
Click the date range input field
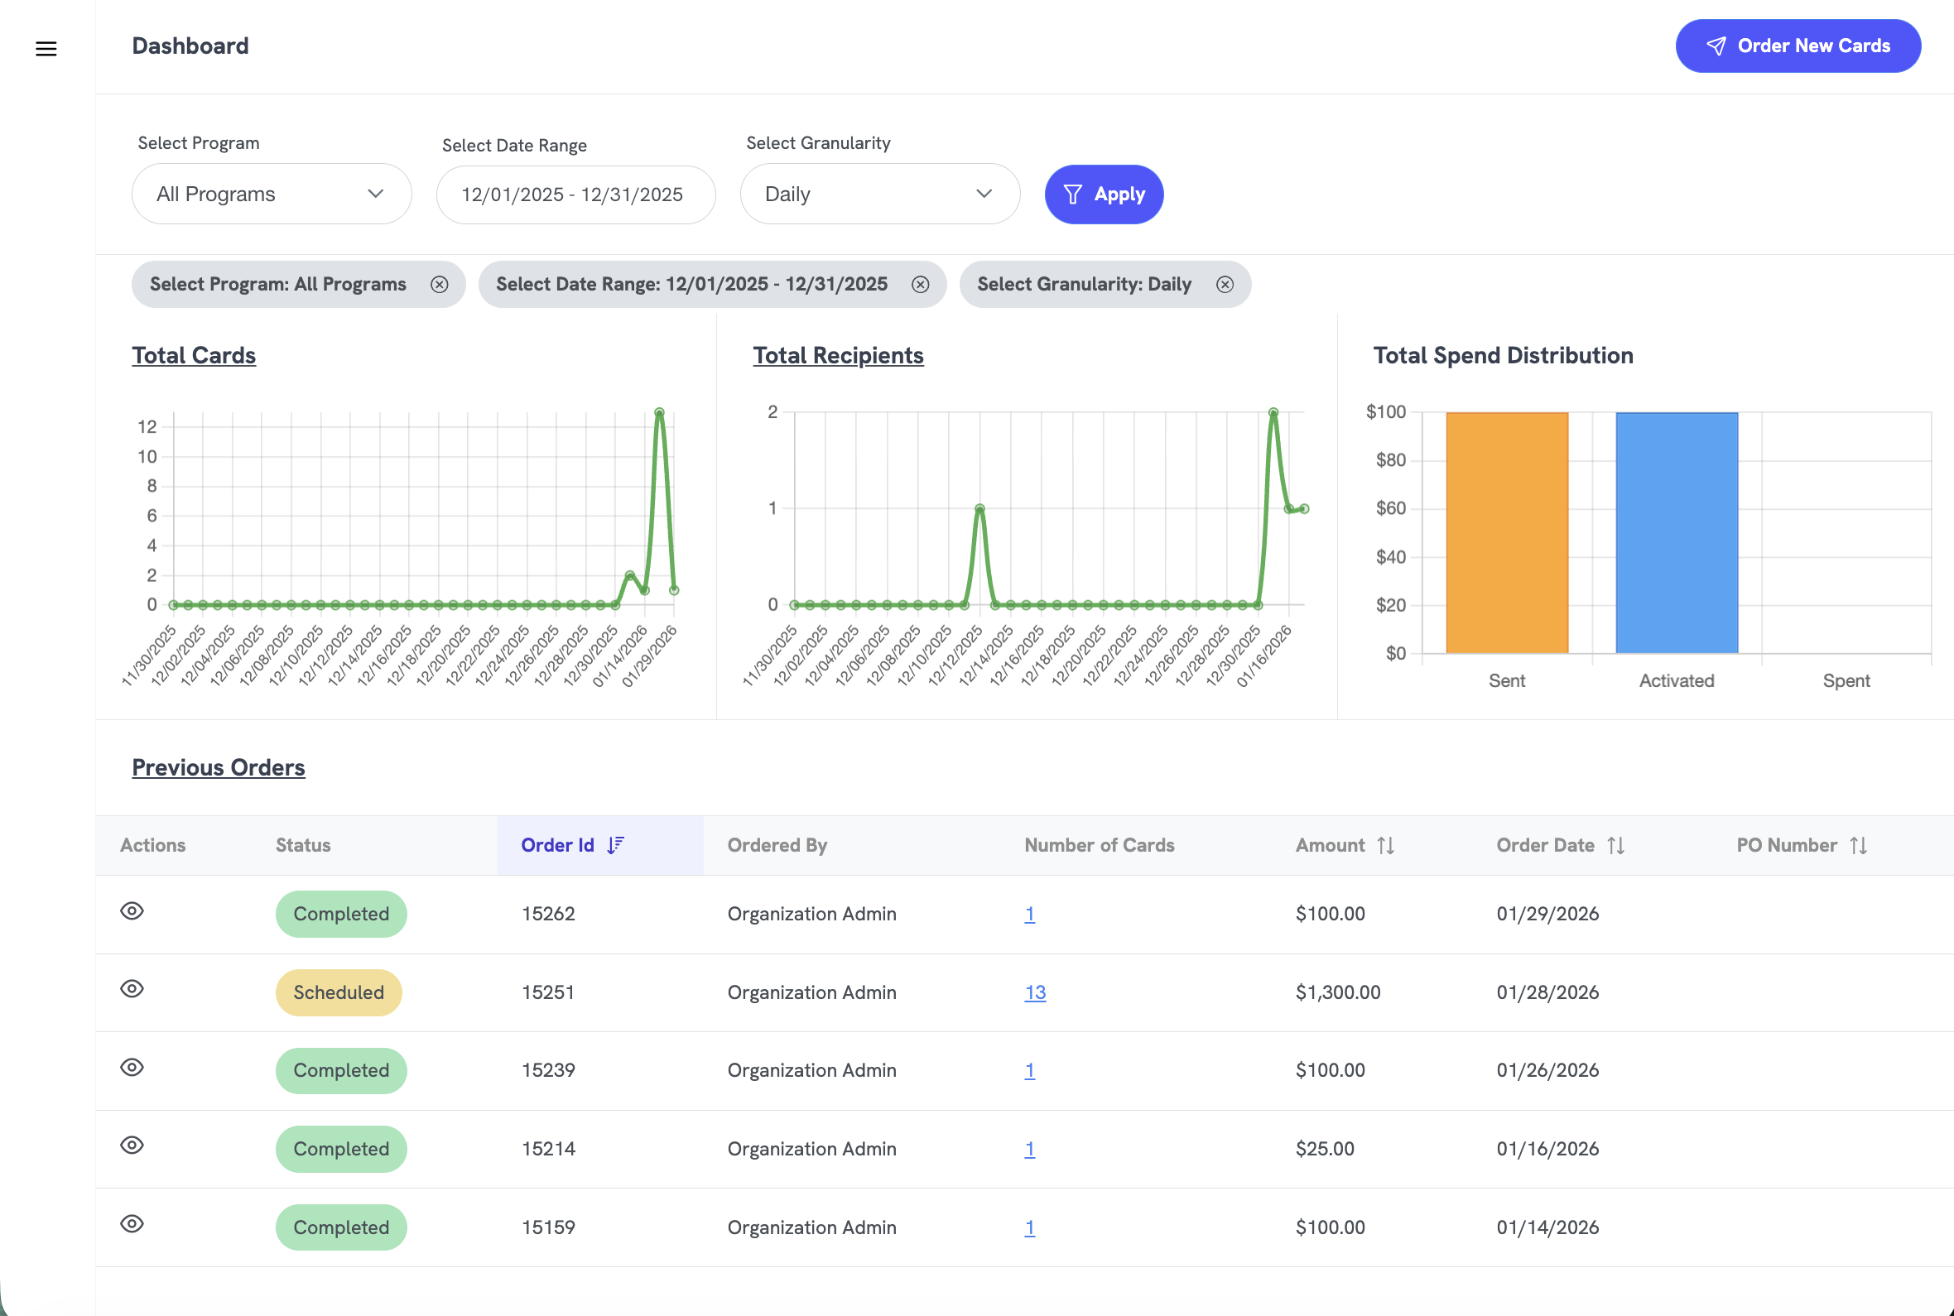pos(575,194)
